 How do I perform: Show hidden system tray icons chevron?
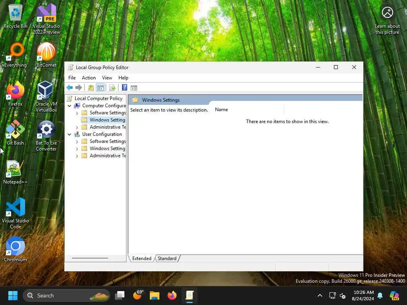tap(320, 295)
